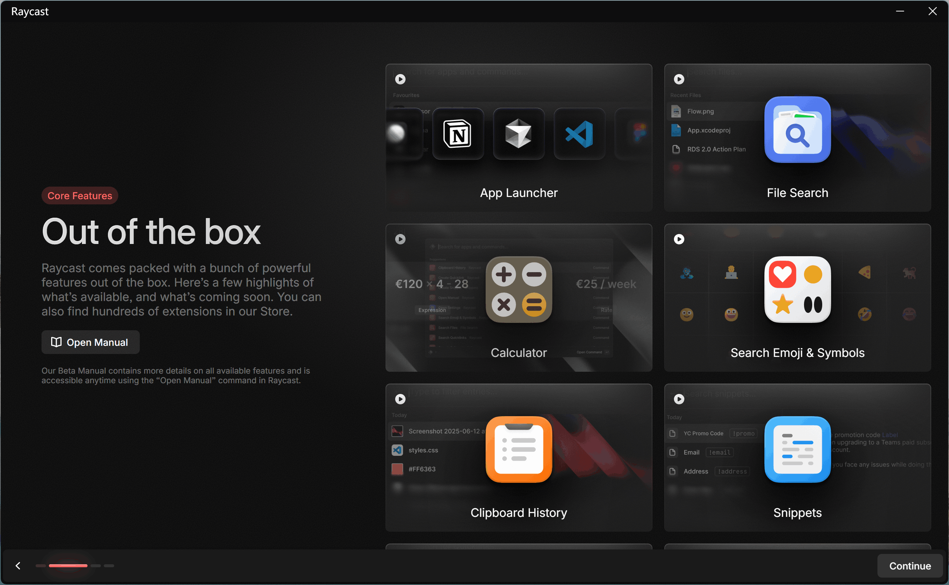Select the Screenshot 2025-06-12 clipboard entry
This screenshot has height=585, width=949.
437,431
